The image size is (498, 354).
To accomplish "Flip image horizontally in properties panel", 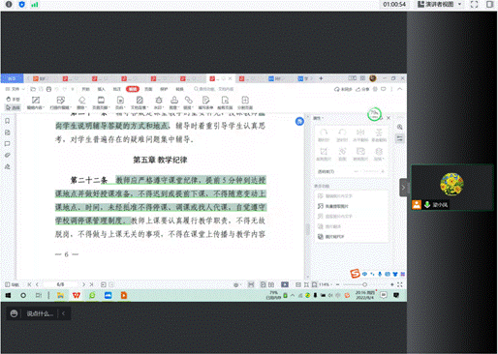I will pyautogui.click(x=360, y=135).
